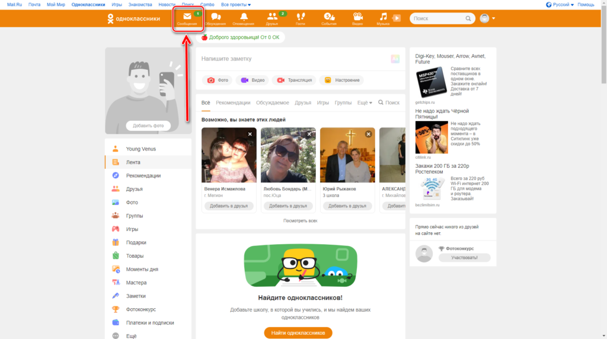607x339 pixels.
Task: Open the Видео icon in the orange toolbar
Action: coord(357,18)
